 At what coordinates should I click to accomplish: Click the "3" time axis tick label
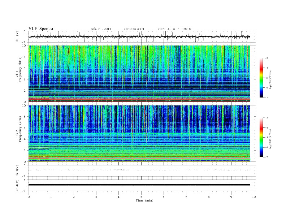tap(96, 197)
